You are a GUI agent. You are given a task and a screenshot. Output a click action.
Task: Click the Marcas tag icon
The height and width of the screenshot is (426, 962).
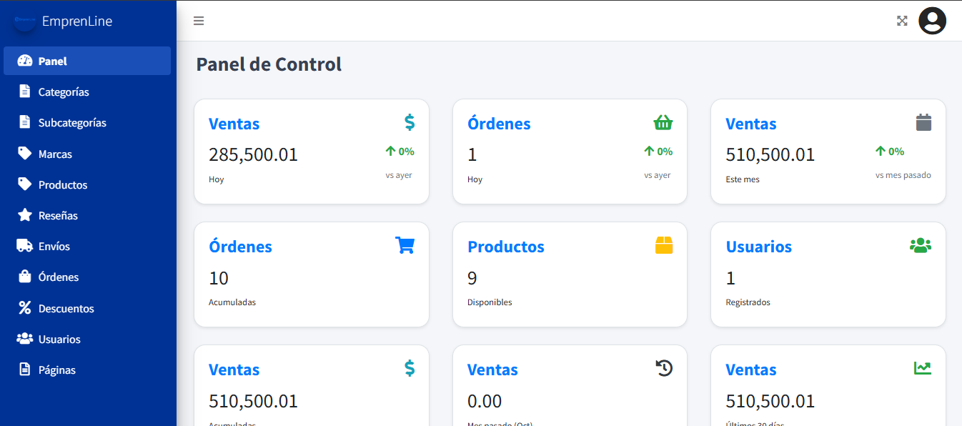[25, 154]
